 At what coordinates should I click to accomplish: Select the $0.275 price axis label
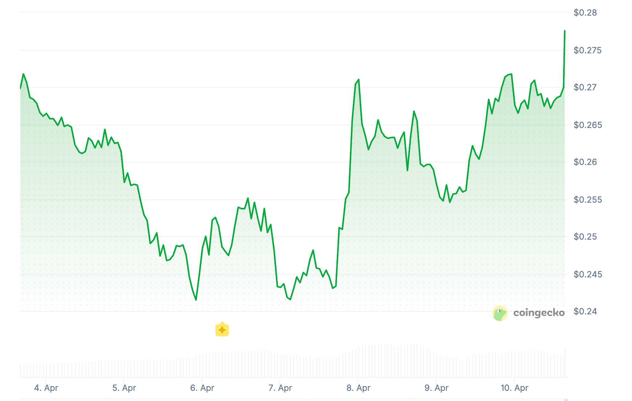[587, 50]
